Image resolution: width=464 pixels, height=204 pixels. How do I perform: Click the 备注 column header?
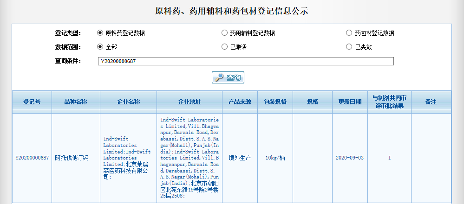tap(431, 102)
